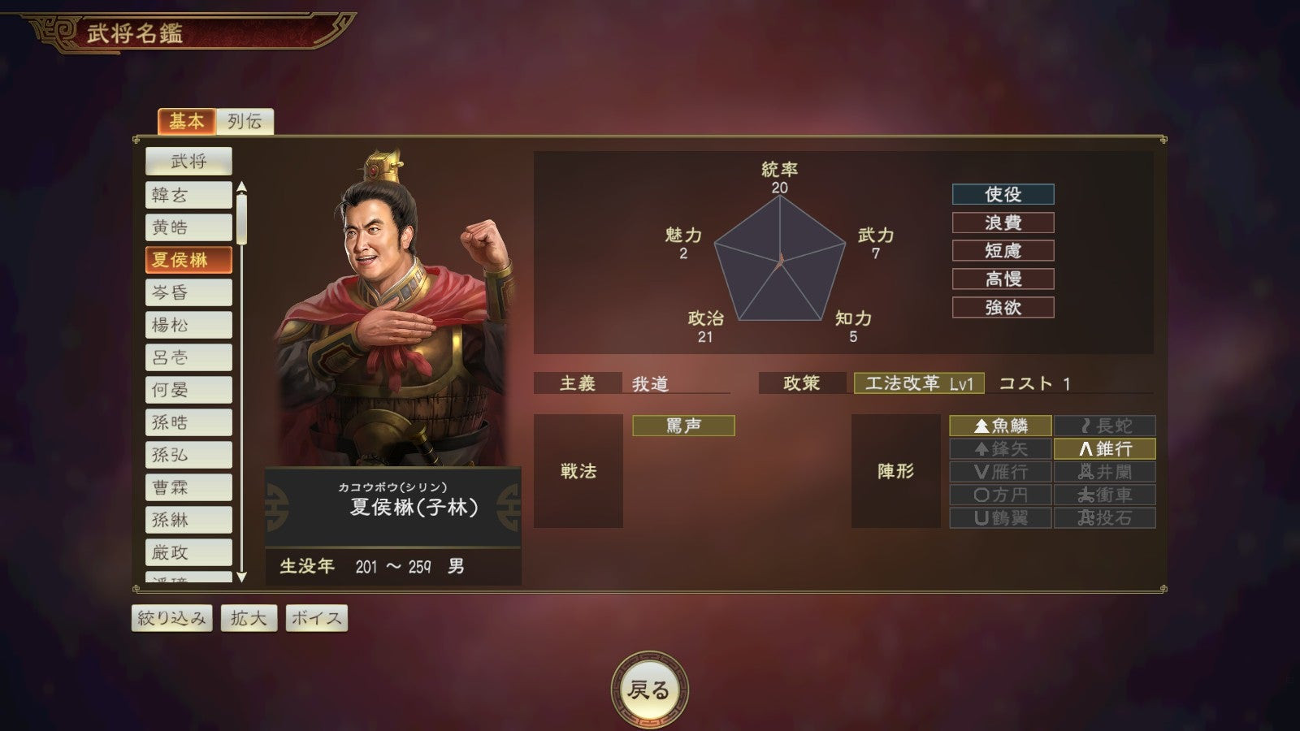Click the 使役 trait tag
The image size is (1300, 731).
coord(1003,194)
